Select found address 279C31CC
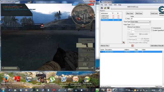 point(111,20)
